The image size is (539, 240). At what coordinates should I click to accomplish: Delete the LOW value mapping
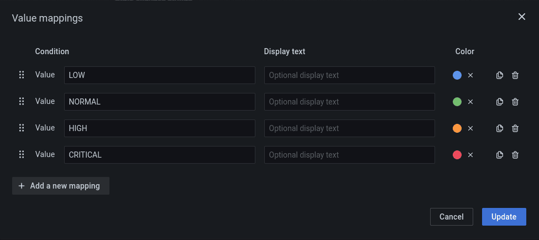pyautogui.click(x=515, y=75)
